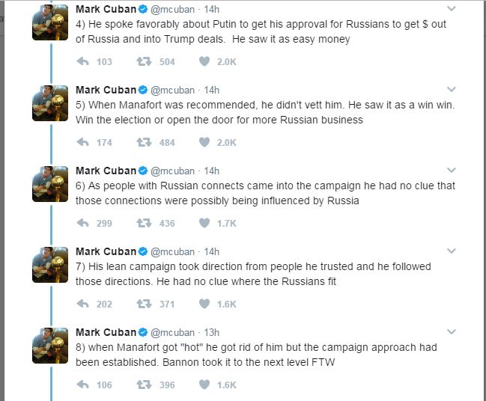
Task: Open Mark Cuban's profile name on tweet 4
Action: (x=106, y=9)
